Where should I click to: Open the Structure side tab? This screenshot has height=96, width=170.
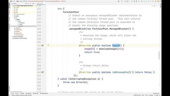pyautogui.click(x=9, y=12)
